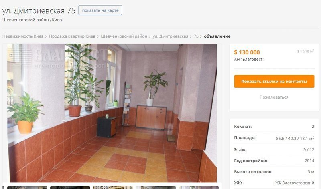Screen dimensions: 321x189
Task: Click the agency name 'АН "Благовест"'
Action: pos(249,59)
